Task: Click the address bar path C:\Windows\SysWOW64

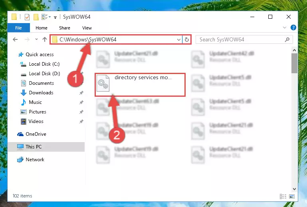Action: [88, 39]
